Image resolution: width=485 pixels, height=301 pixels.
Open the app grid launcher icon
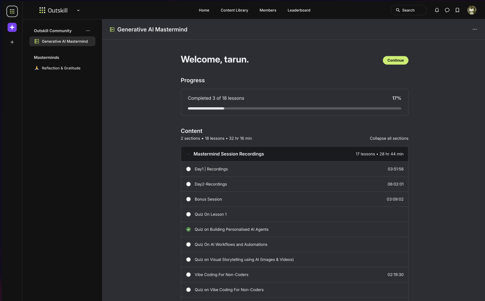12,11
